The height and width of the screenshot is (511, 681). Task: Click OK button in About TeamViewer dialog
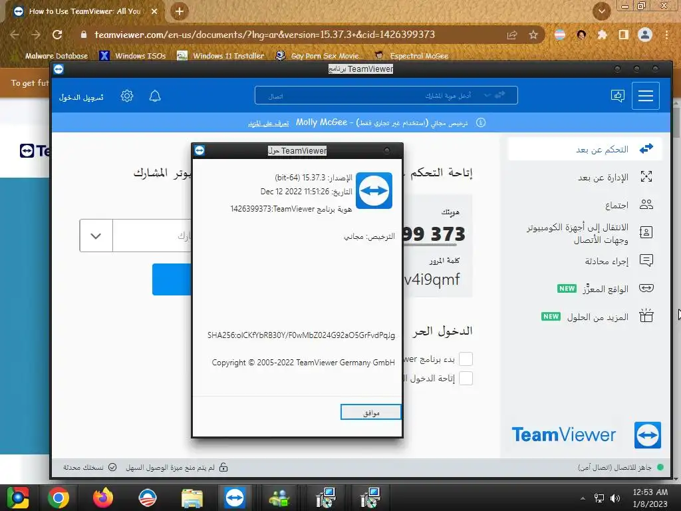click(370, 413)
